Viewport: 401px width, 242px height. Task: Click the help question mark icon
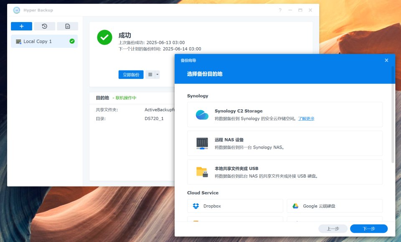[x=280, y=10]
